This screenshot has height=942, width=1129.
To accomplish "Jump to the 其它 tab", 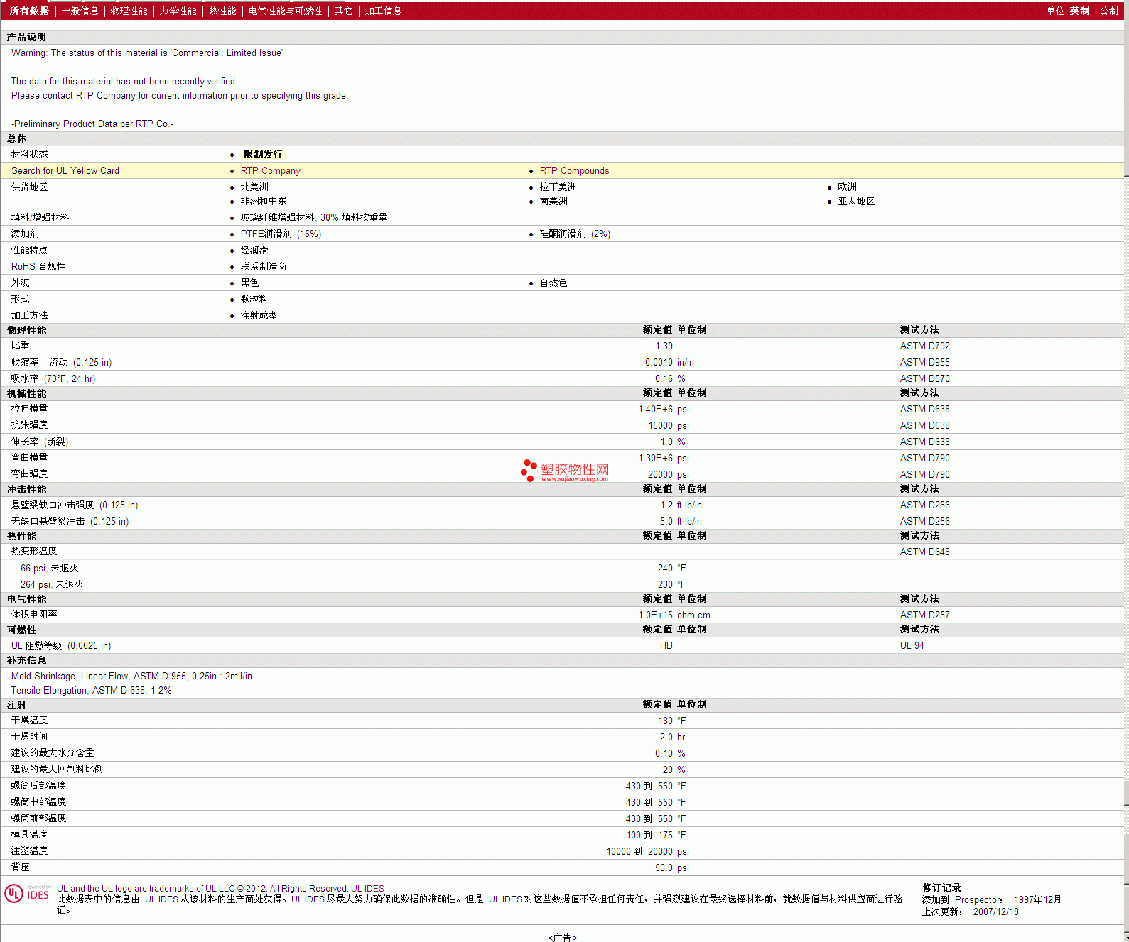I will coord(343,11).
